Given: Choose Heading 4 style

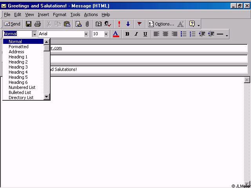Looking at the screenshot, I should 23,72.
